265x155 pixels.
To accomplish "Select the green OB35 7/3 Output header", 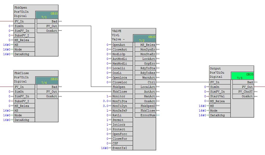I will (x=242, y=76).
